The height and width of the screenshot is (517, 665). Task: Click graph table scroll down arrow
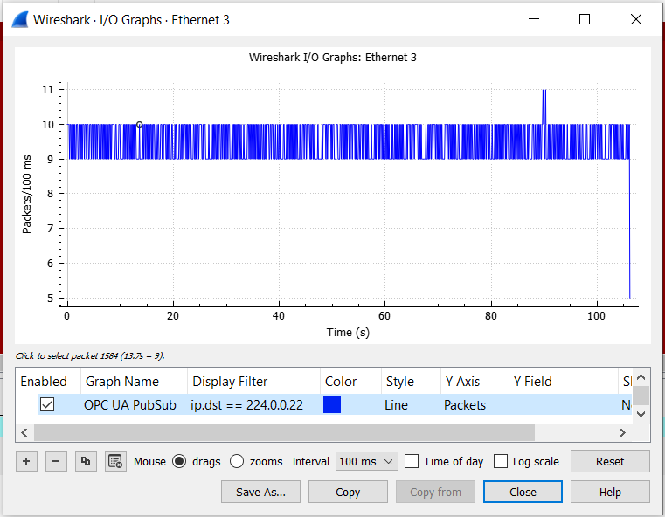tap(641, 414)
